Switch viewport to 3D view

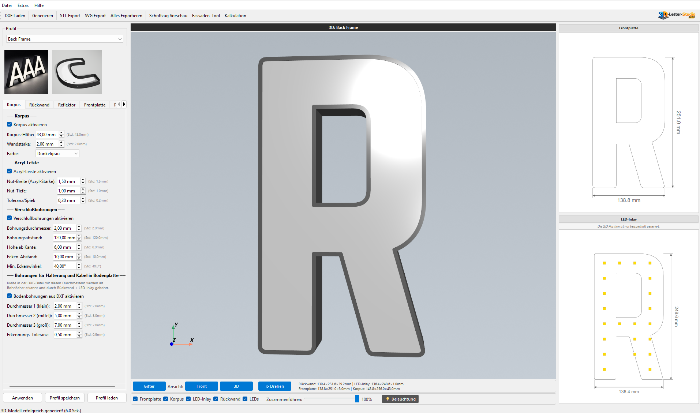236,386
